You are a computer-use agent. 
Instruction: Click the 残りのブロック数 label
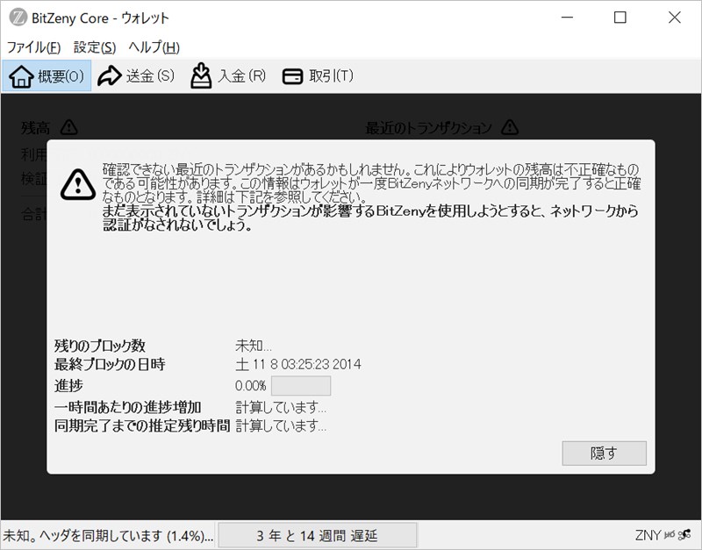click(100, 346)
